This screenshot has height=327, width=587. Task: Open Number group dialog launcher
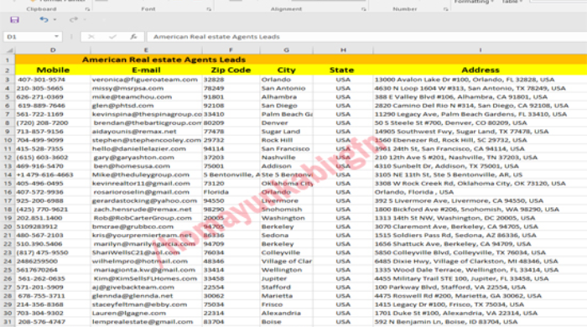point(445,9)
